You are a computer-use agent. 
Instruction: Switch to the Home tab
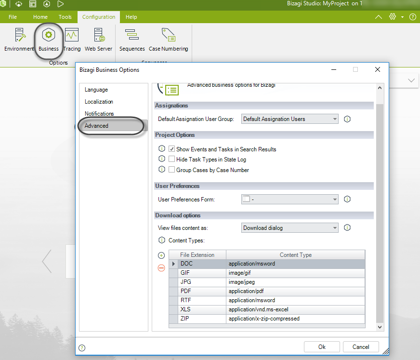pos(40,17)
